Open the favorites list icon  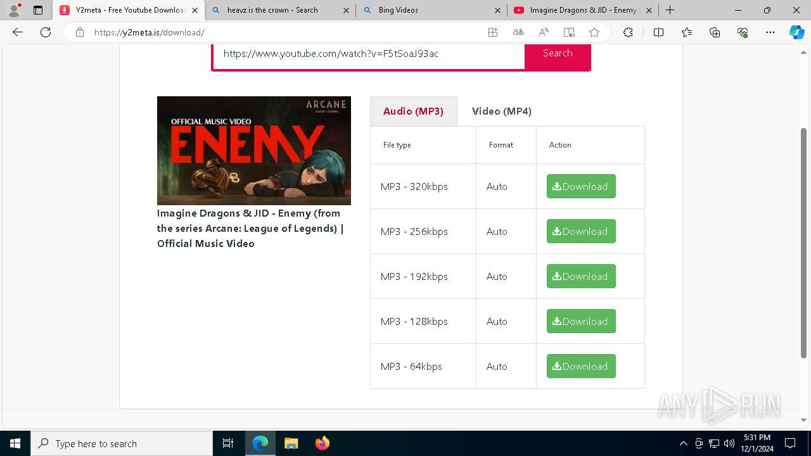pyautogui.click(x=687, y=32)
